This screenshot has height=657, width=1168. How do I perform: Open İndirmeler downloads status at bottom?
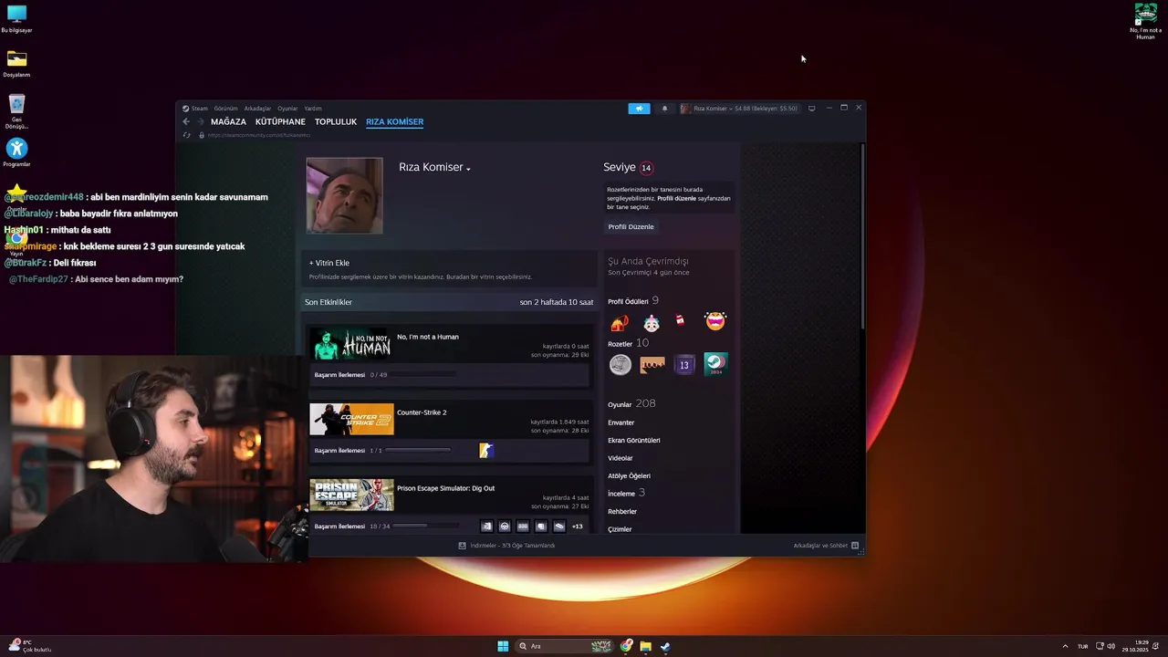(506, 546)
